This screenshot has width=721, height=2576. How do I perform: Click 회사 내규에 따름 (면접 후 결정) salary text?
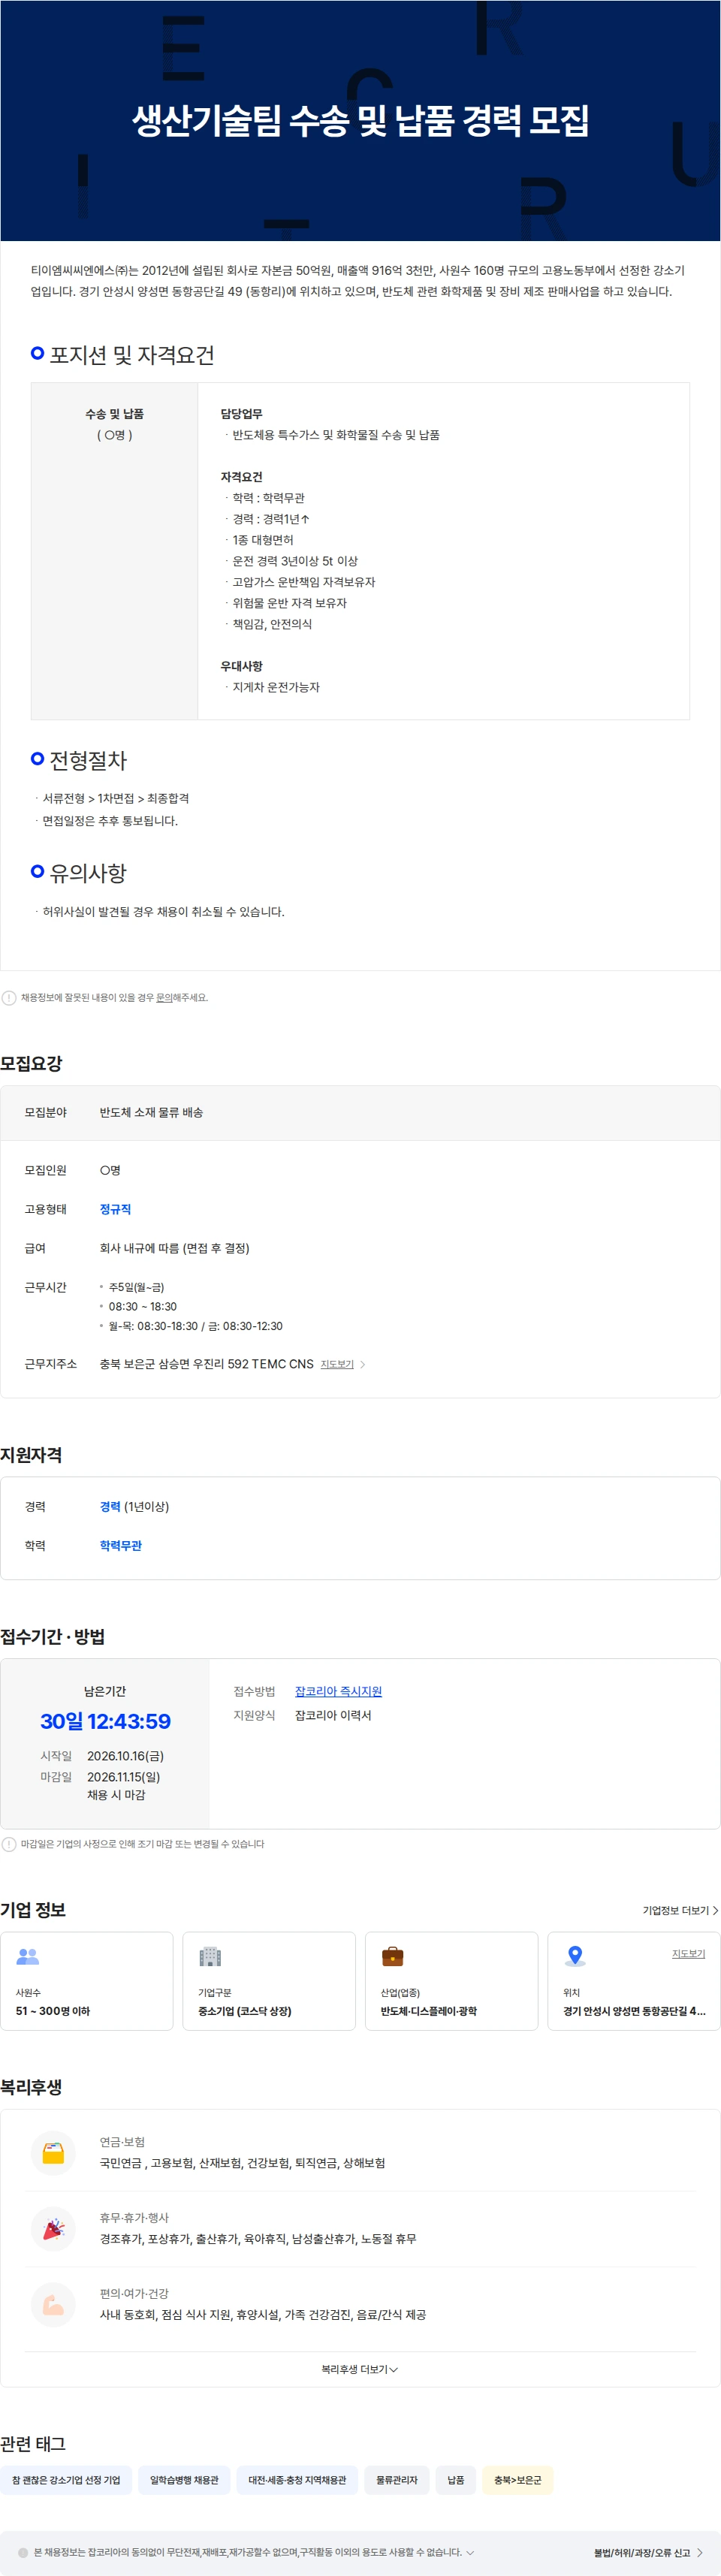174,1248
